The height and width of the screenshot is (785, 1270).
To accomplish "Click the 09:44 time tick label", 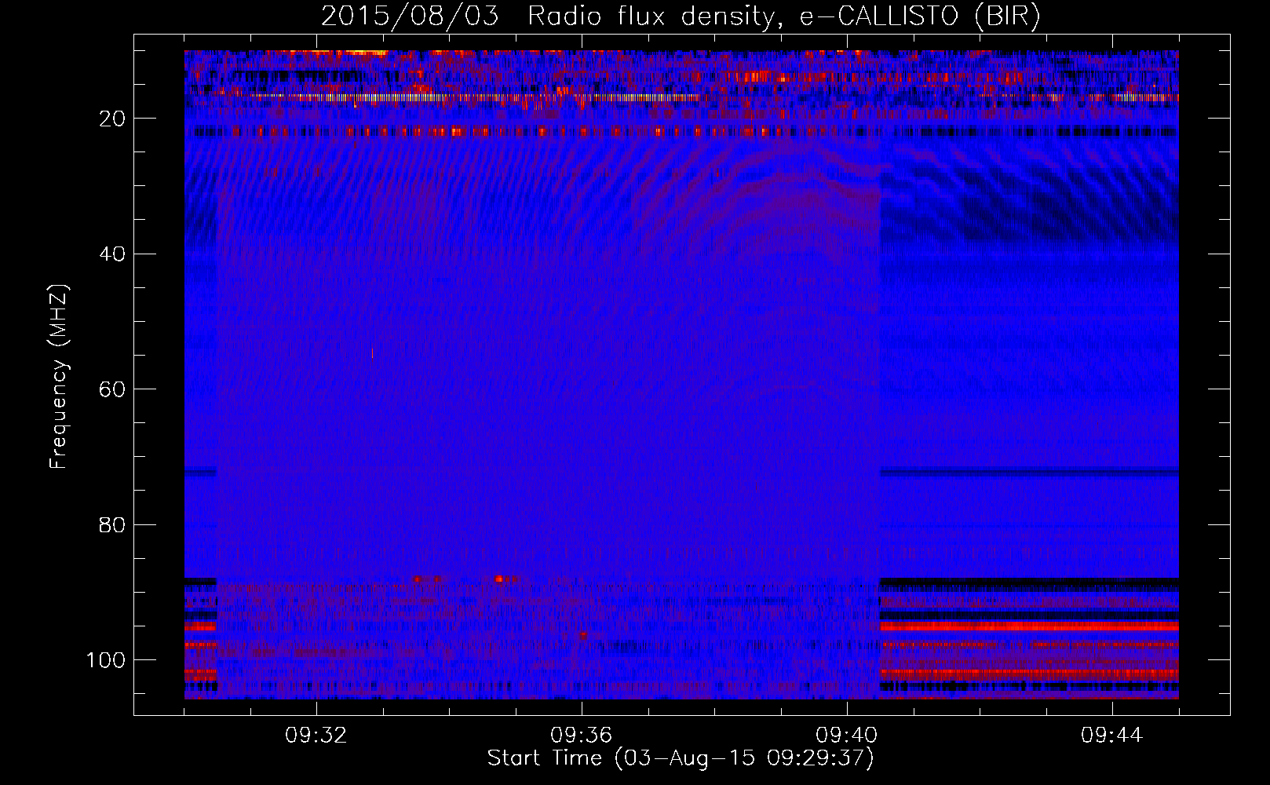I will (1112, 736).
